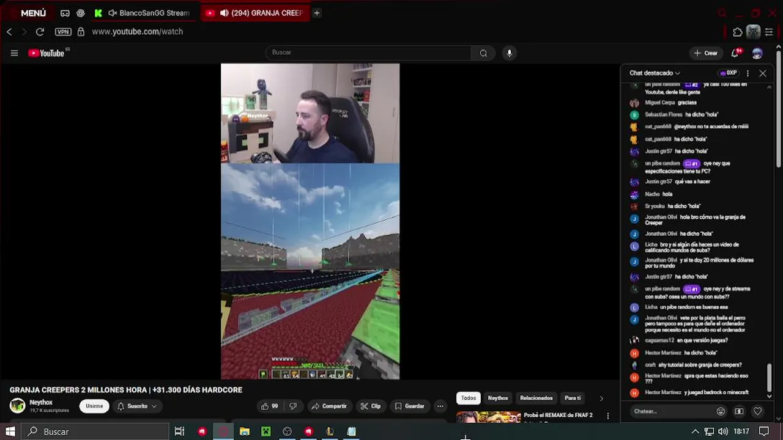Start voice search with microphone icon
The width and height of the screenshot is (783, 440).
pos(509,53)
